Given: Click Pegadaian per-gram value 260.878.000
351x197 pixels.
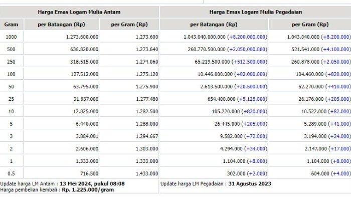Looking at the screenshot, I should (x=305, y=62).
